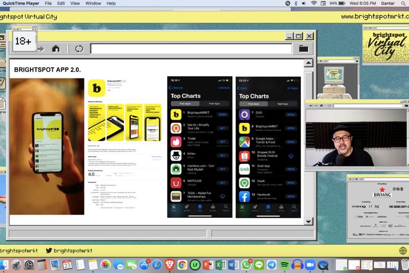Screen dimensions: 409x273
Task: Click scroll up arrow in retro browser
Action: coord(309,63)
